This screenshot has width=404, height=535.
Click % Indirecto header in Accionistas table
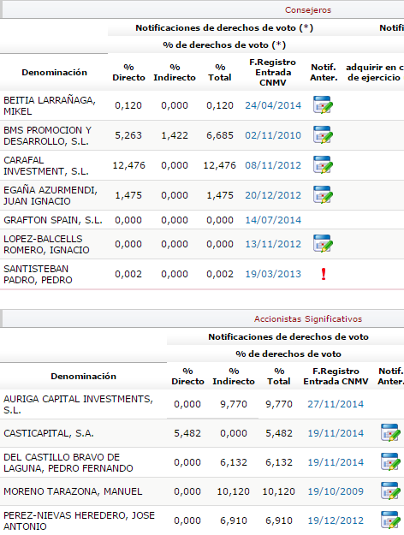(x=234, y=376)
